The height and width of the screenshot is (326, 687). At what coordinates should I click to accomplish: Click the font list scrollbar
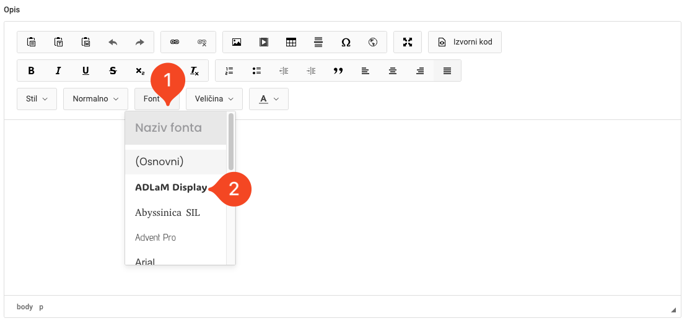[231, 142]
